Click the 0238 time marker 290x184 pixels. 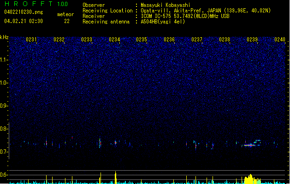[225, 40]
